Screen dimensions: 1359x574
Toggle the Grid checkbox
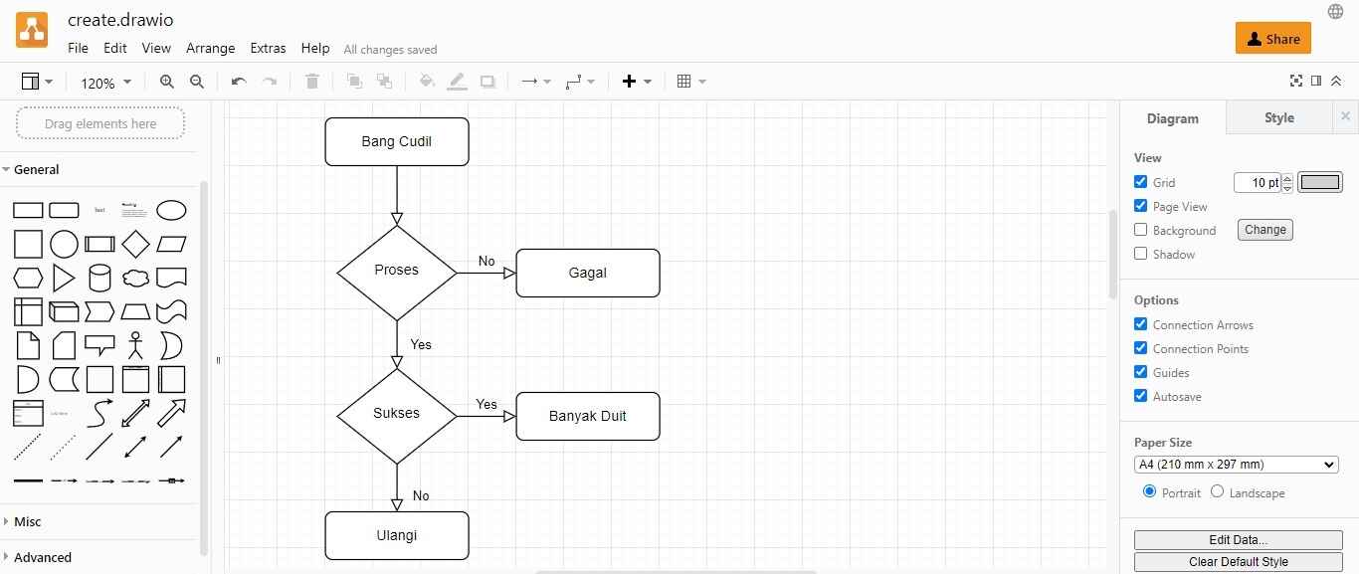click(x=1141, y=182)
